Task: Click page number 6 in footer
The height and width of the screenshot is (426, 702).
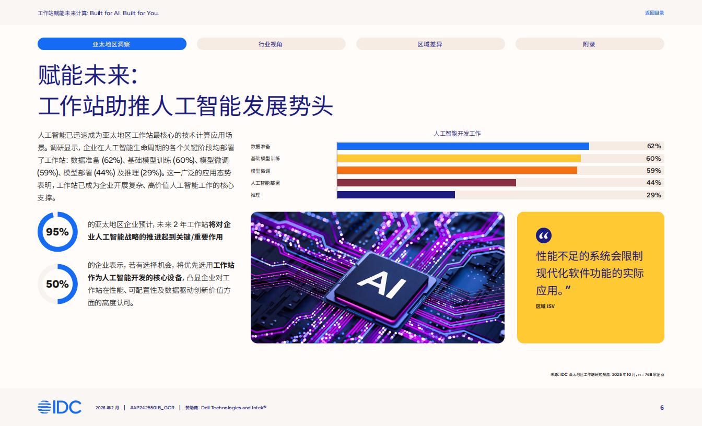Action: pos(662,408)
